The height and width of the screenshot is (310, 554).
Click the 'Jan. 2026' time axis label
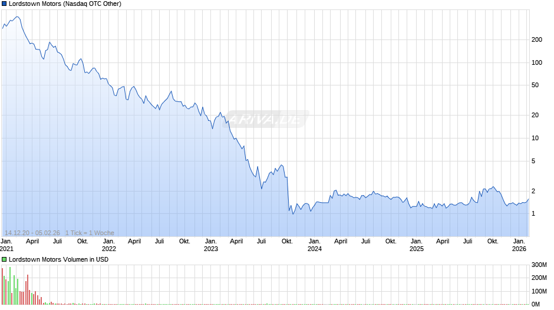(x=519, y=245)
